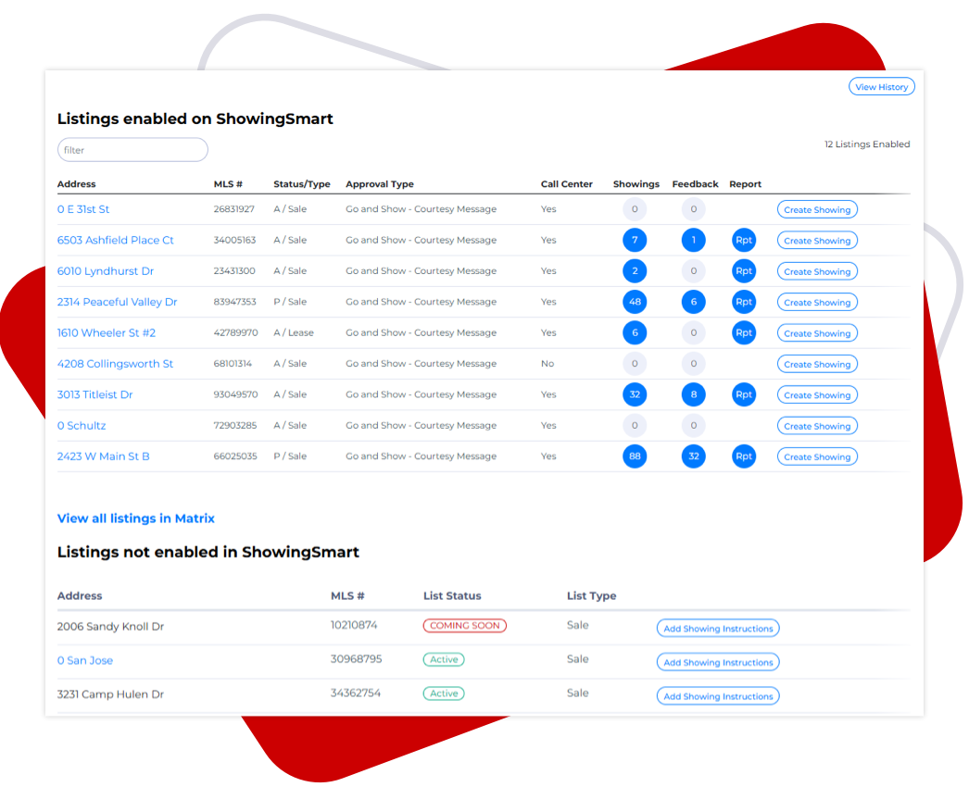View 88 showings for 2423 W Main St B
This screenshot has height=787, width=969.
[x=635, y=456]
